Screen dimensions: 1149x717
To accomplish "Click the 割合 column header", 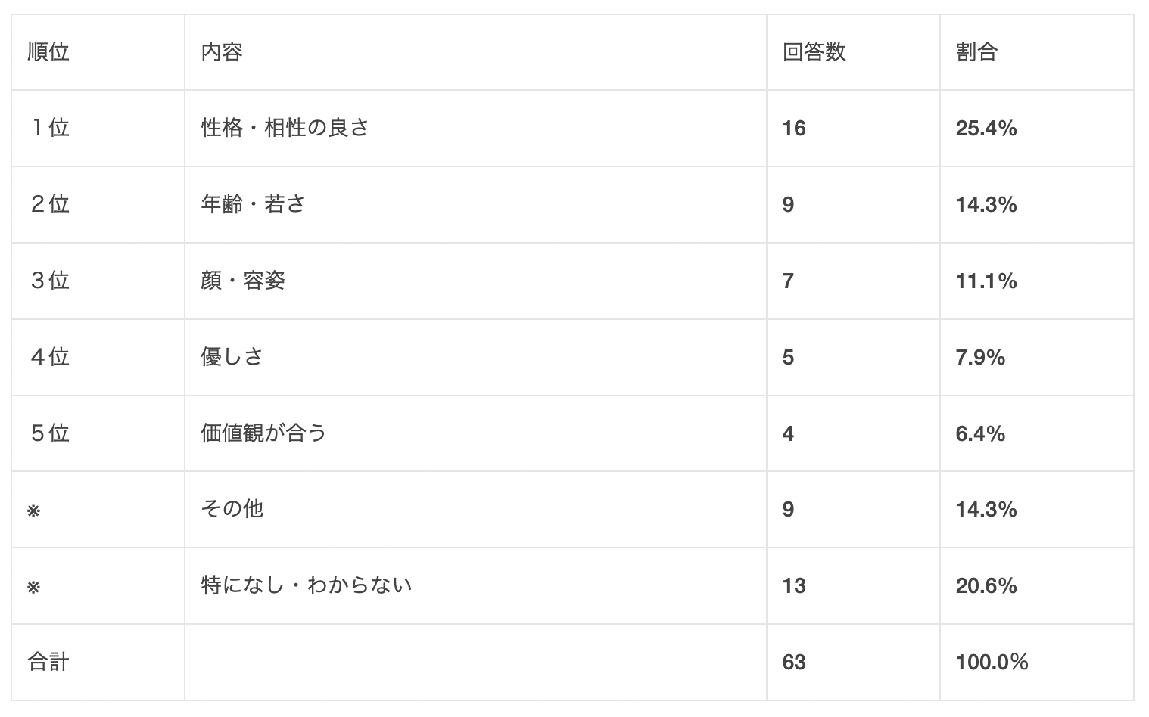I will tap(976, 52).
